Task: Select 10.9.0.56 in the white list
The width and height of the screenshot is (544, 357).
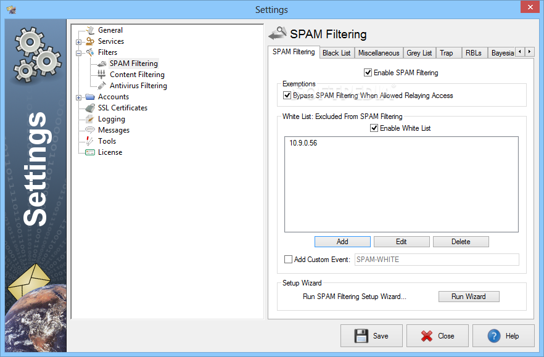Action: coord(303,143)
